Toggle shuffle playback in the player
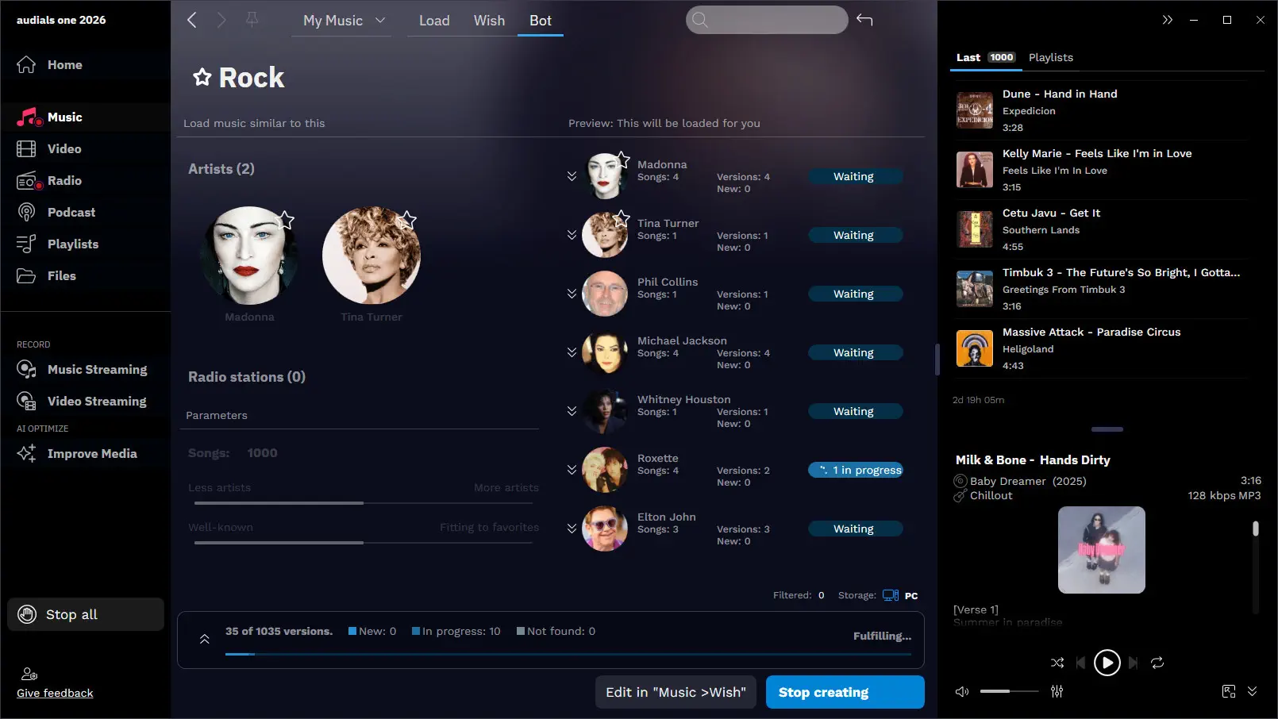 coord(1057,663)
